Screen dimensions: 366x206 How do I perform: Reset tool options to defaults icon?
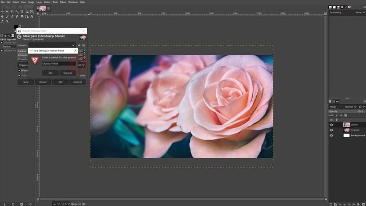pos(30,204)
